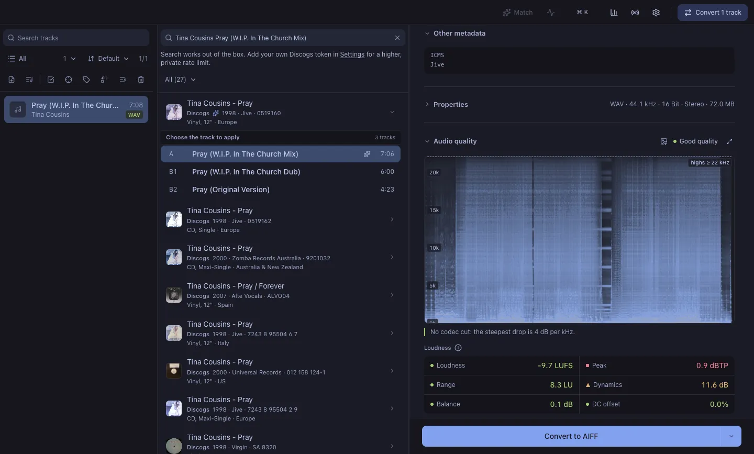This screenshot has width=754, height=454.
Task: Open settings gear in top bar
Action: 656,13
